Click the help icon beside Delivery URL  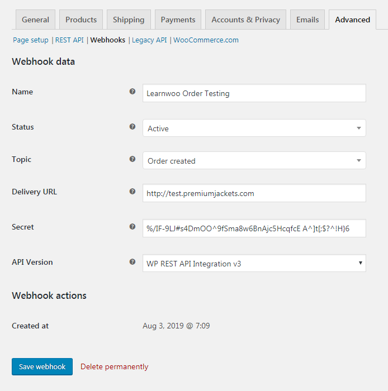click(133, 192)
